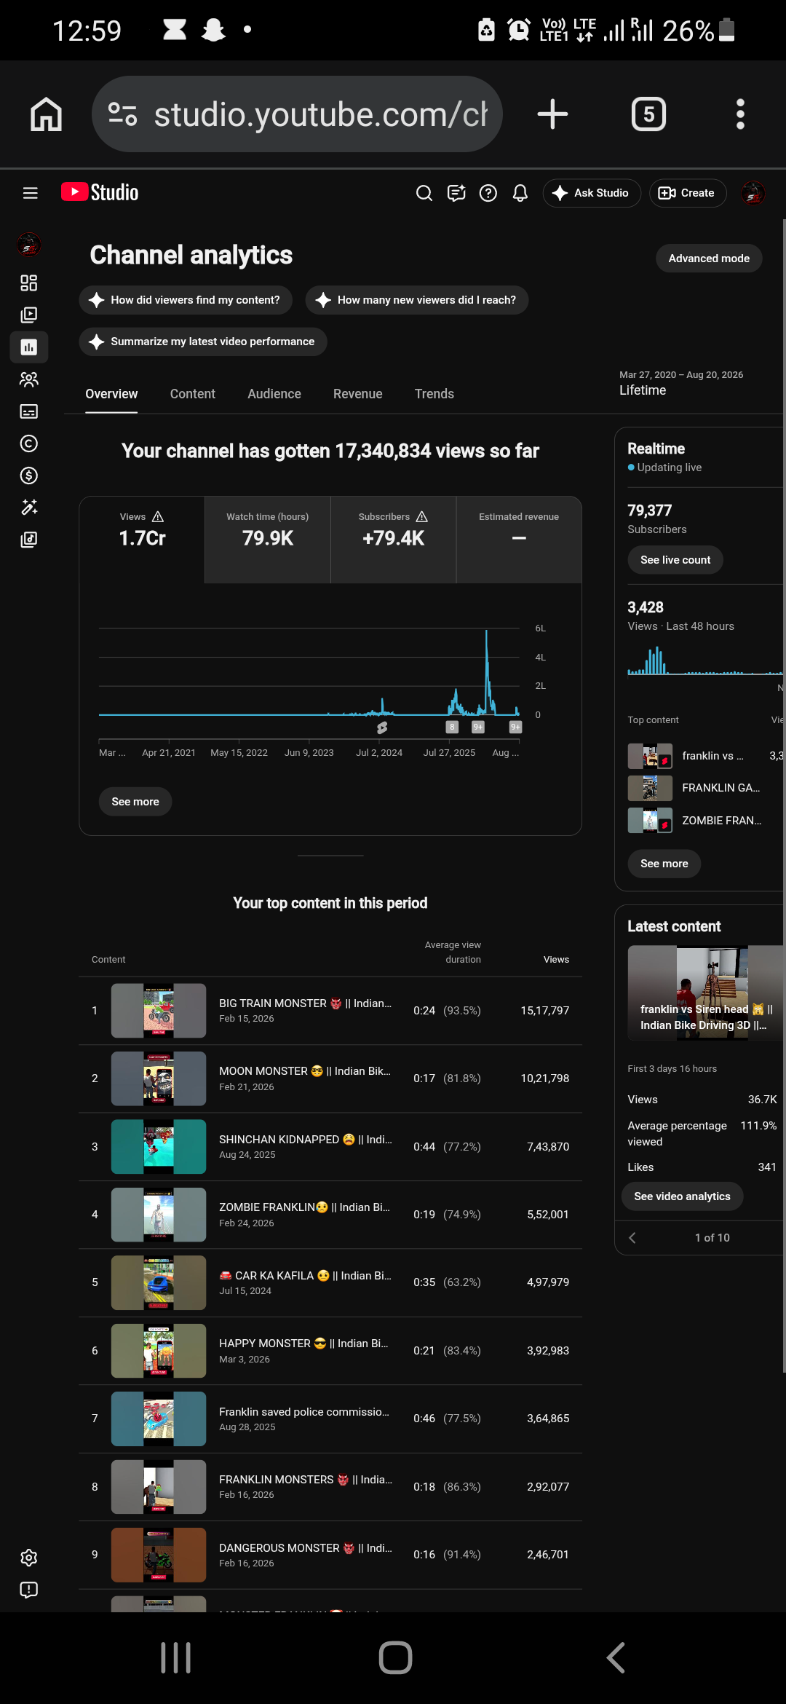Tap the site settings icon in address bar
Viewport: 786px width, 1704px height.
click(122, 114)
